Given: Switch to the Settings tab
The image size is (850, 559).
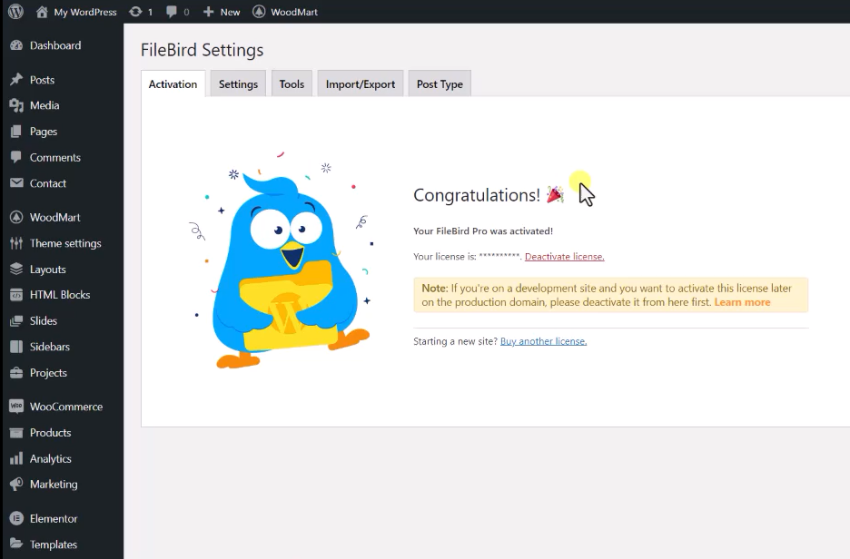Looking at the screenshot, I should coord(237,83).
